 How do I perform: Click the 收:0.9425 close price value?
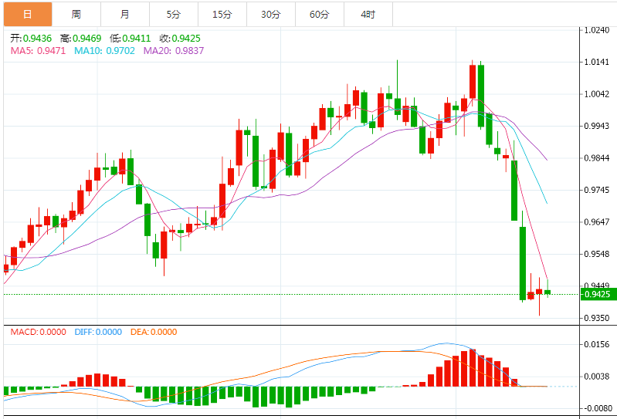180,38
